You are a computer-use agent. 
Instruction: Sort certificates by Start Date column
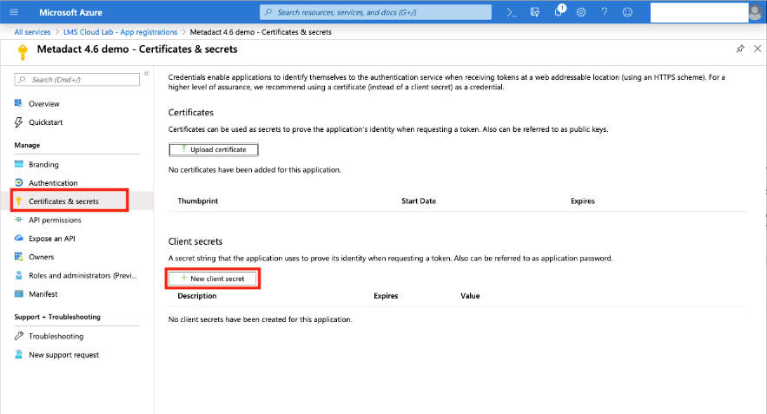tap(419, 200)
